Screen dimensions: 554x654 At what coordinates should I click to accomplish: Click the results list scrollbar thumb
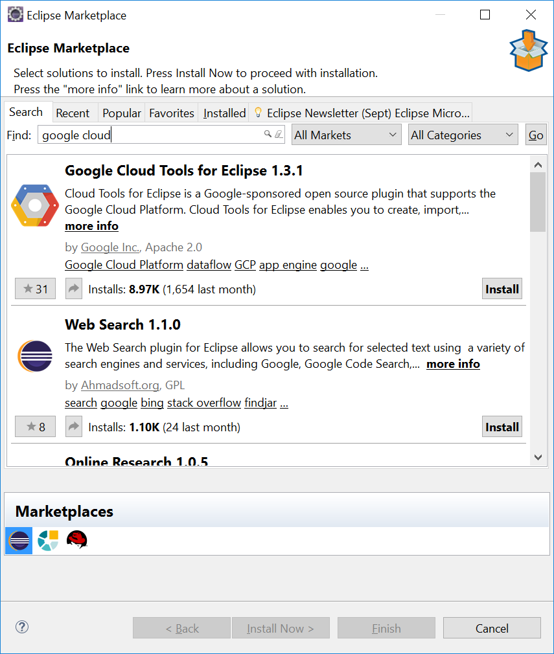click(538, 202)
